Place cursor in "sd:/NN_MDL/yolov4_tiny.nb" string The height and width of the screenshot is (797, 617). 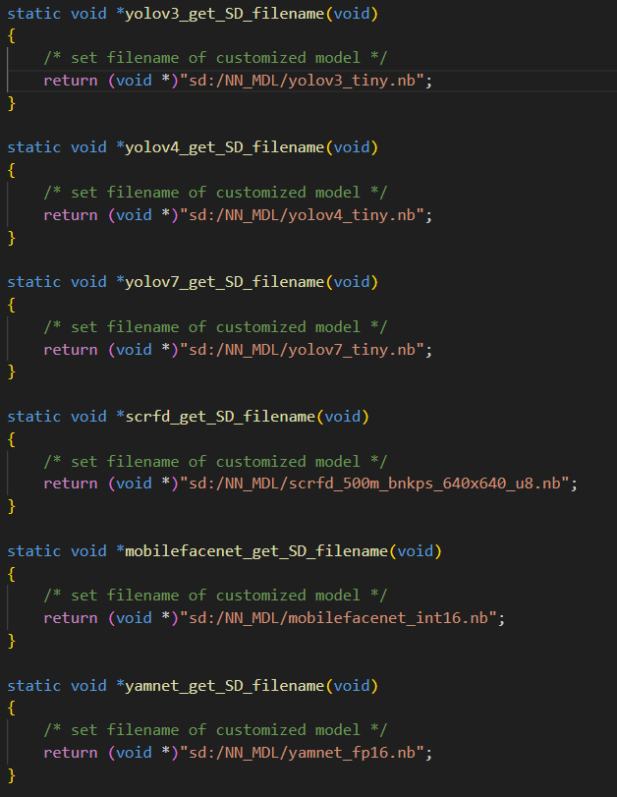[305, 215]
